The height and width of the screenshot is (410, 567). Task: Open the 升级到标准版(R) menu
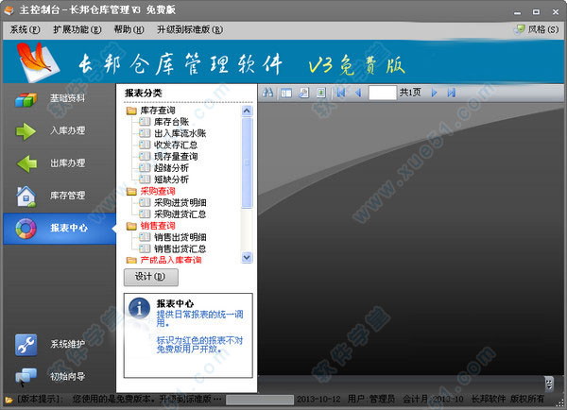[190, 29]
